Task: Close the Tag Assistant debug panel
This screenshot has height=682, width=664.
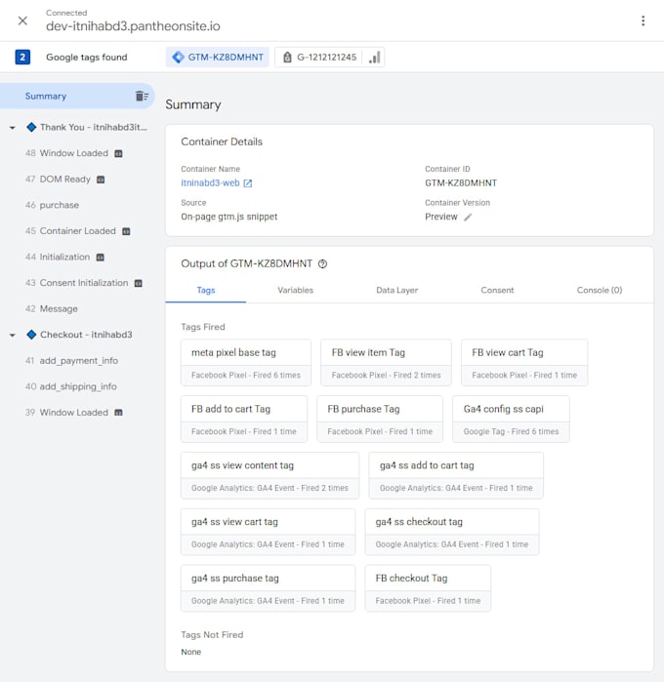Action: click(x=22, y=20)
